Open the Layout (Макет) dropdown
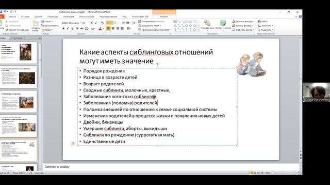The height and width of the screenshot is (185, 330). pos(47,22)
